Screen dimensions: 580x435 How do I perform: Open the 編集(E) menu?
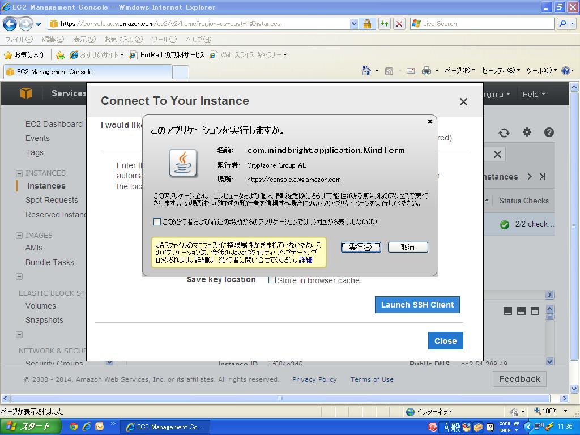pos(53,39)
